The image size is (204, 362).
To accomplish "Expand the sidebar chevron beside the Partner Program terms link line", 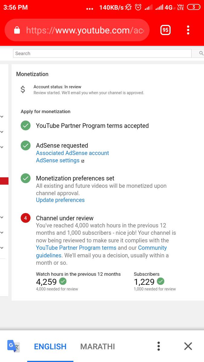I will point(2,248).
